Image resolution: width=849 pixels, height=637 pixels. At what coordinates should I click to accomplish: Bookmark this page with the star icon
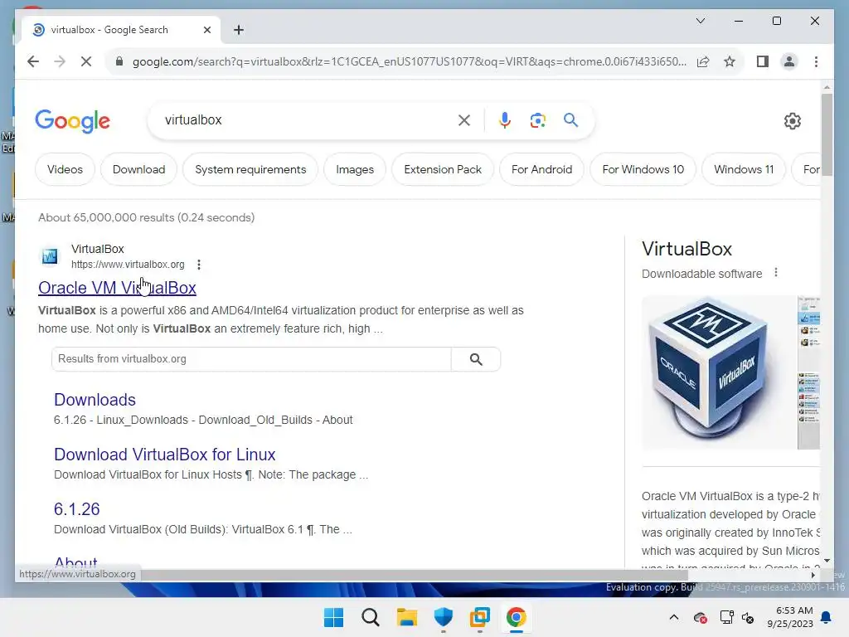point(730,61)
